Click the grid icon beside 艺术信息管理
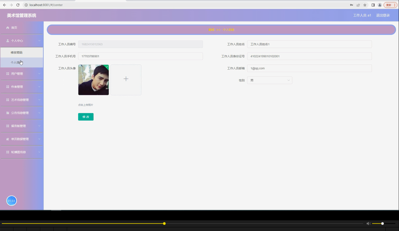The image size is (399, 231). click(x=8, y=100)
